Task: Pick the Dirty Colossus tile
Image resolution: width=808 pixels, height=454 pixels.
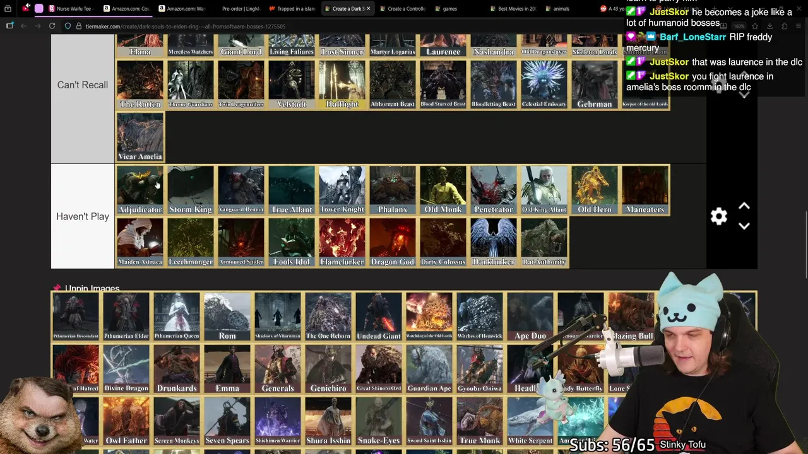Action: pyautogui.click(x=443, y=242)
